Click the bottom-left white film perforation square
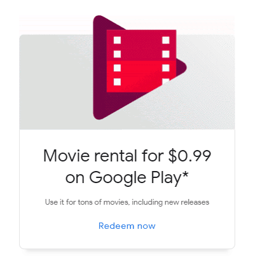The width and height of the screenshot is (260, 260). pyautogui.click(x=117, y=82)
